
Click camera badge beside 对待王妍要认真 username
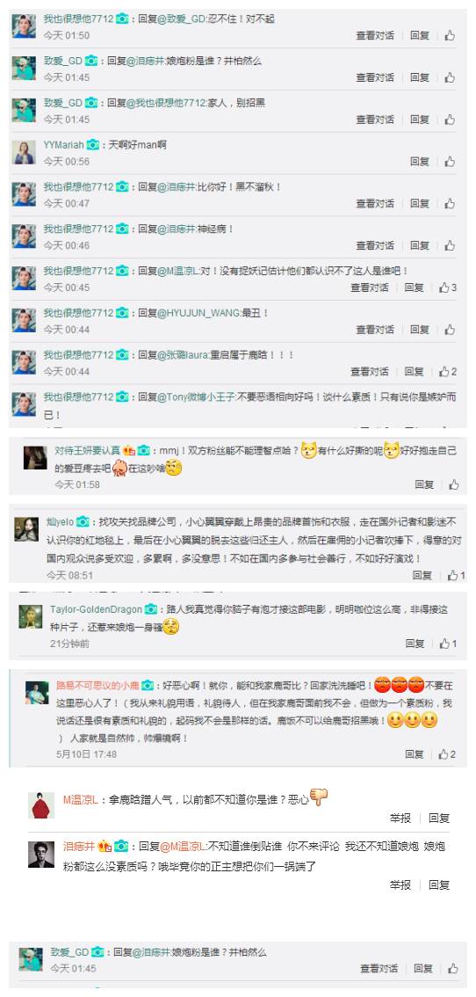(x=144, y=450)
